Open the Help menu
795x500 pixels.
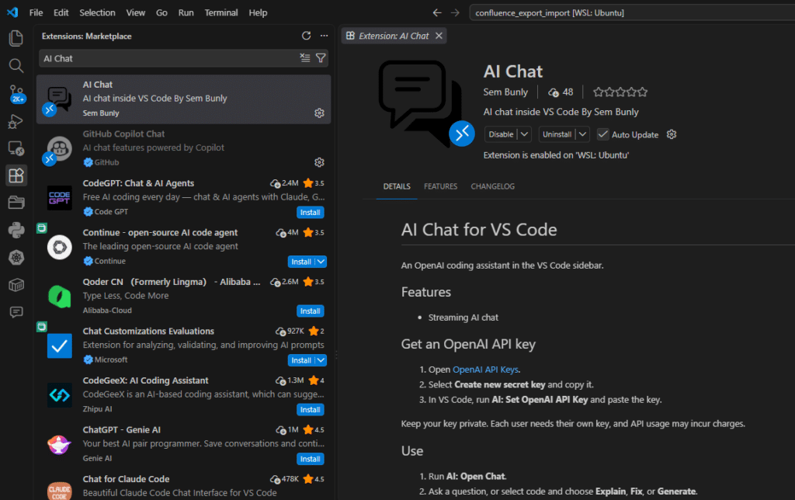[x=258, y=12]
